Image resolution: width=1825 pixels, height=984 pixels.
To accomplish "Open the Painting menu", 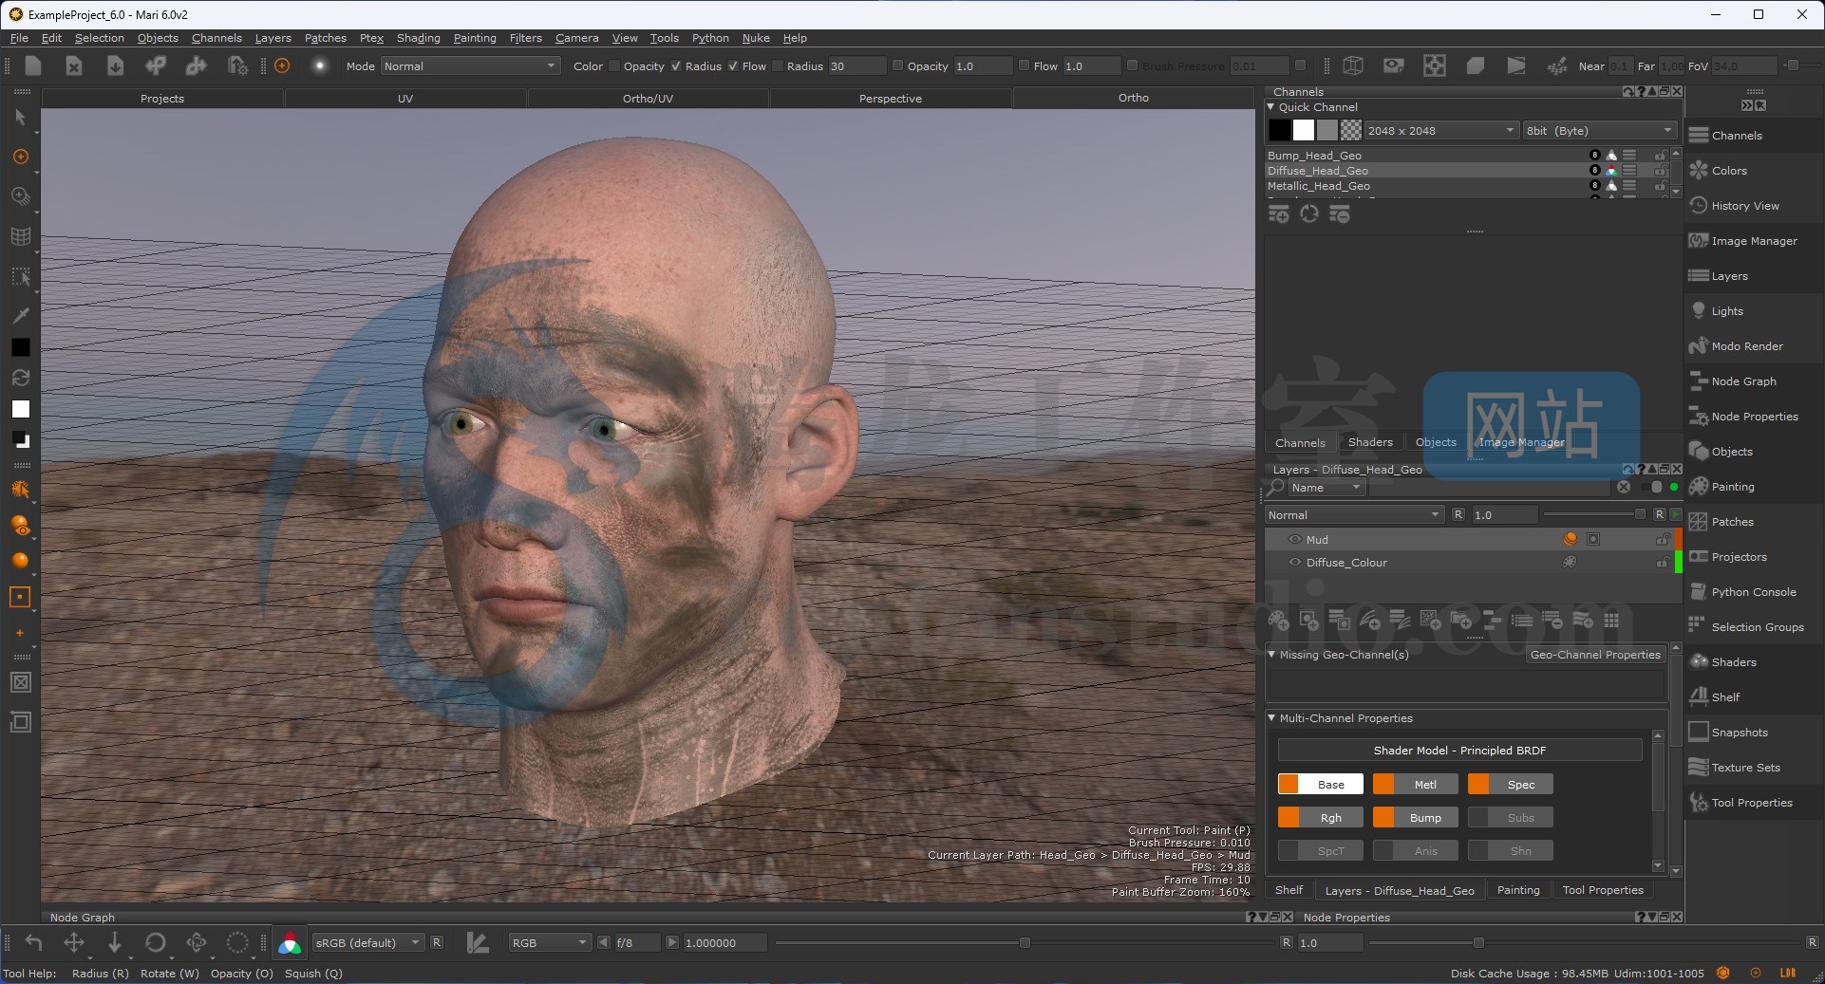I will click(x=475, y=38).
